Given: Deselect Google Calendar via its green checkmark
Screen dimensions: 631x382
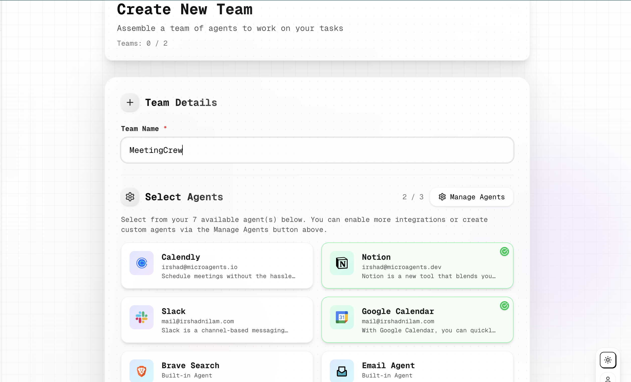Looking at the screenshot, I should [x=504, y=306].
